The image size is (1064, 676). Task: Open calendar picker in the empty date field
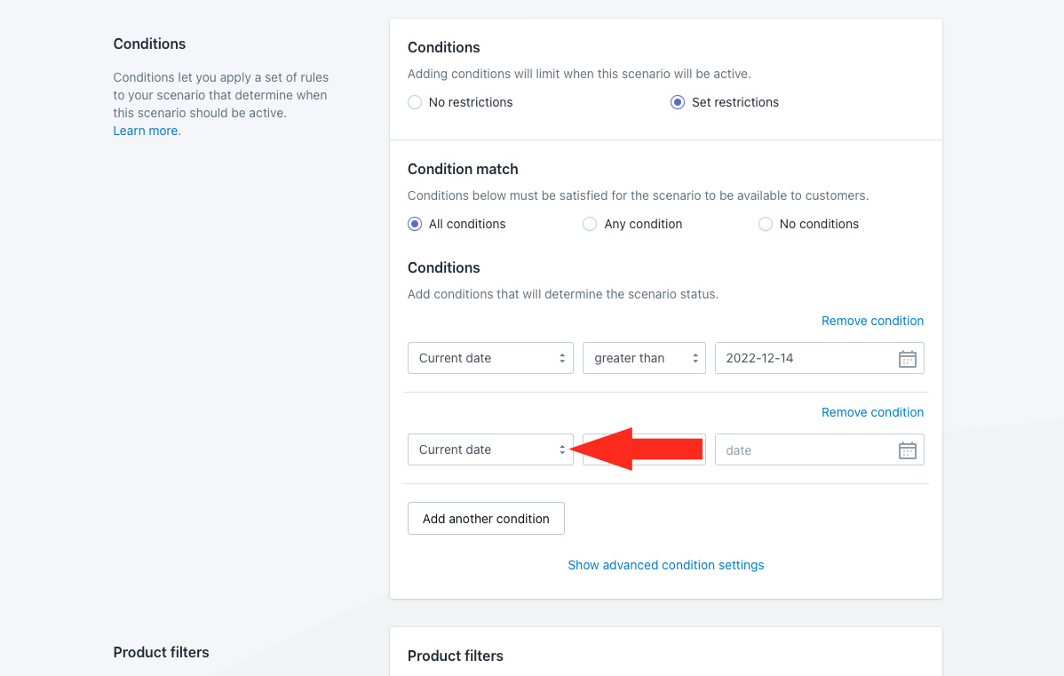tap(907, 450)
